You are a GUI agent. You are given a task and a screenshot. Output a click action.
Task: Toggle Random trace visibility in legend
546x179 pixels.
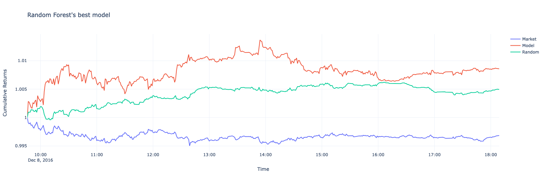pyautogui.click(x=530, y=52)
